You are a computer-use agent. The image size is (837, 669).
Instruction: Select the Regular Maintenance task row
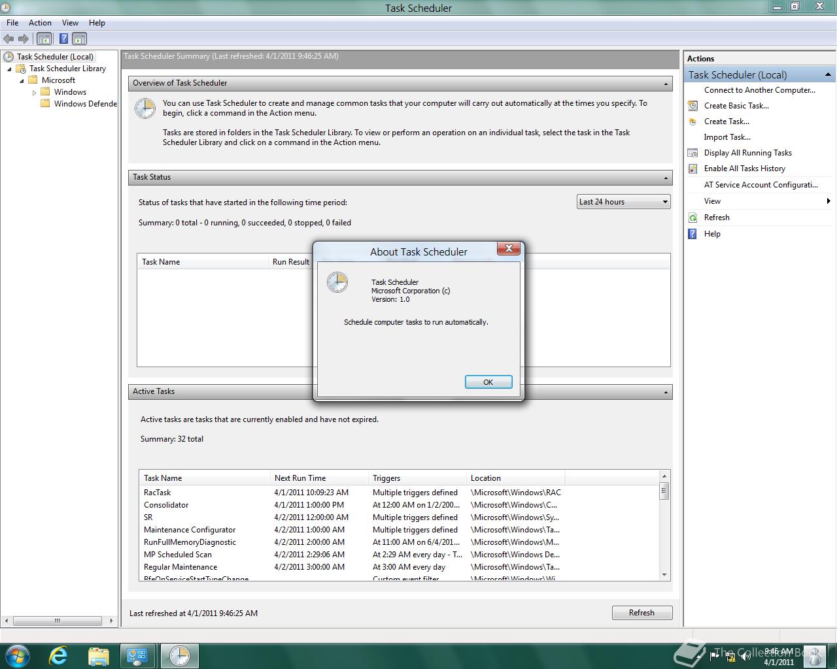(399, 567)
